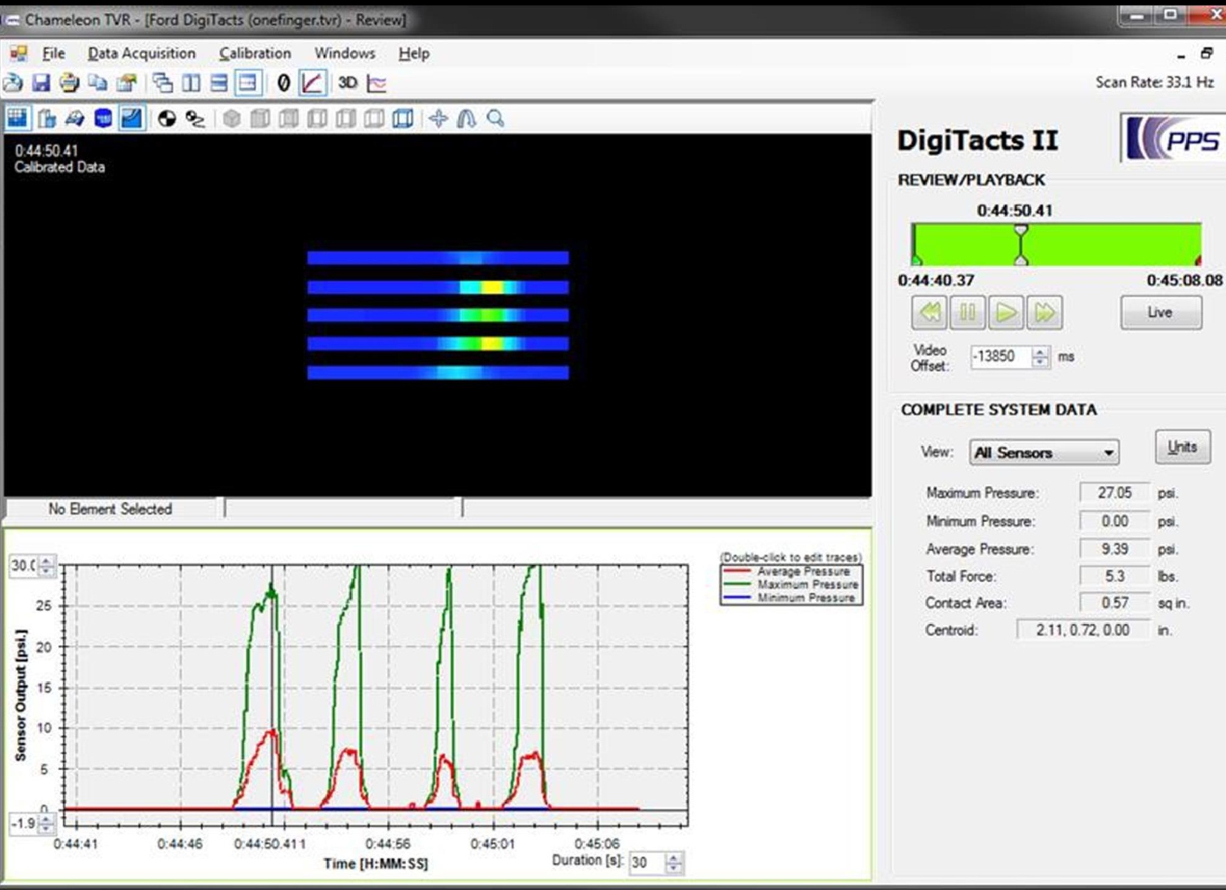
Task: Click the Total Force value 5.3
Action: pos(1115,576)
